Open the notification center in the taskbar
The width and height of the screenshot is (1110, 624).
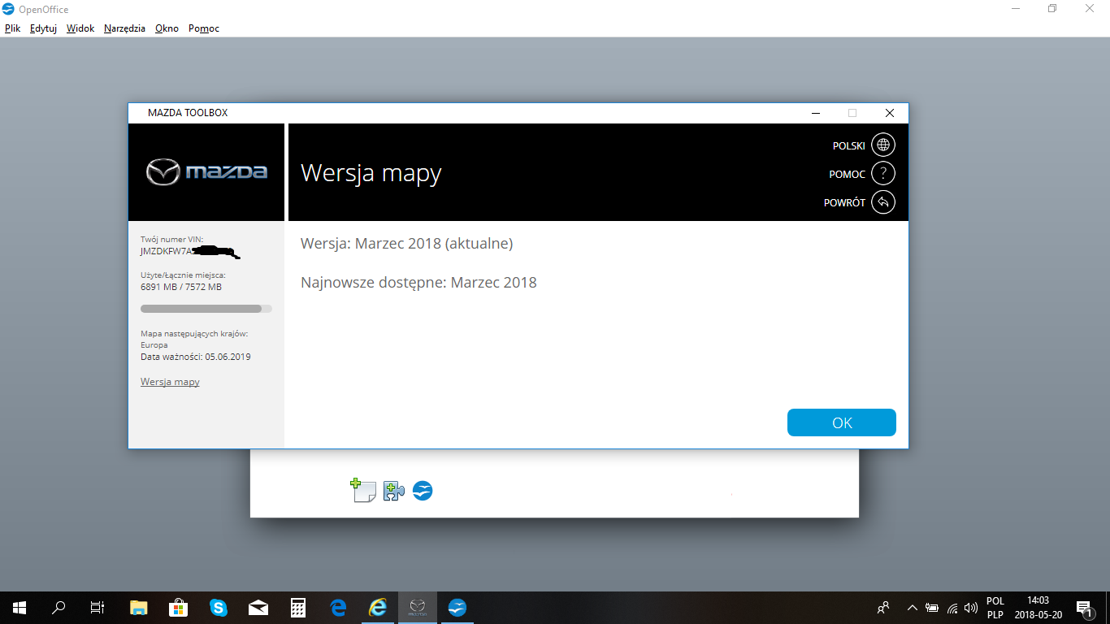point(1083,607)
